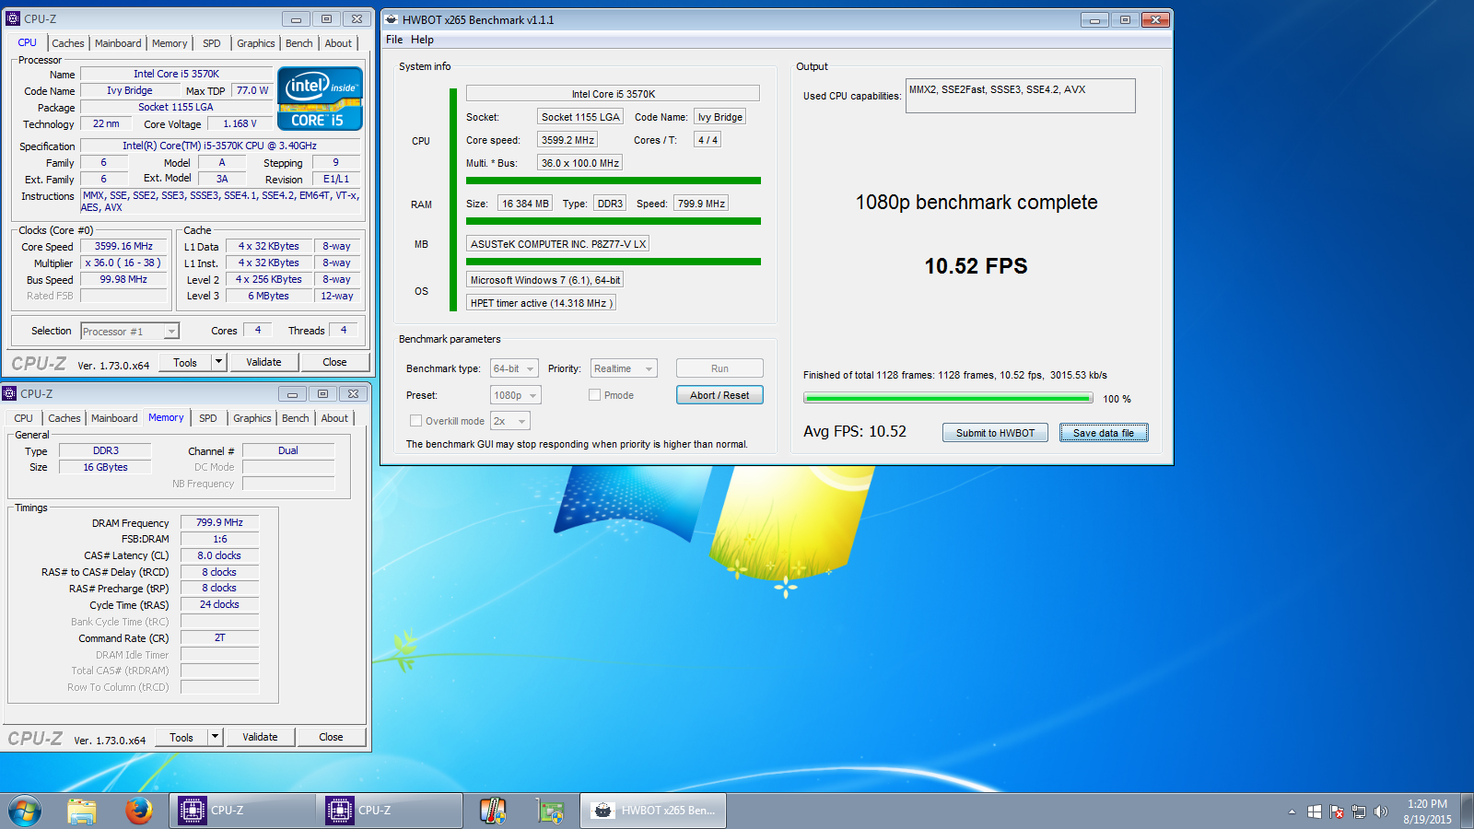Click Submit to HWBOT button
Image resolution: width=1474 pixels, height=829 pixels.
point(995,433)
